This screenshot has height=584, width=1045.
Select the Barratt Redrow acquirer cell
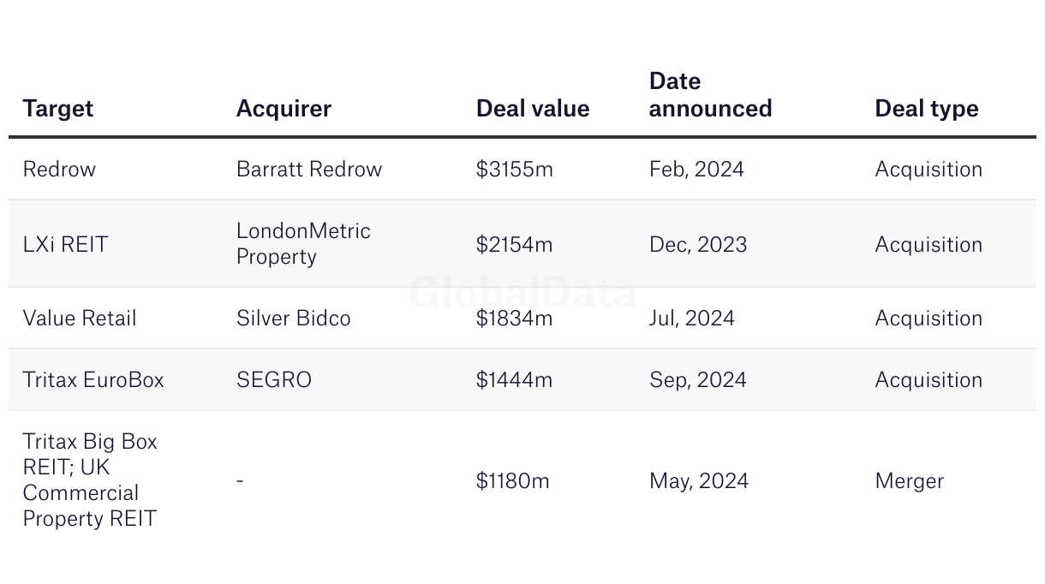308,169
